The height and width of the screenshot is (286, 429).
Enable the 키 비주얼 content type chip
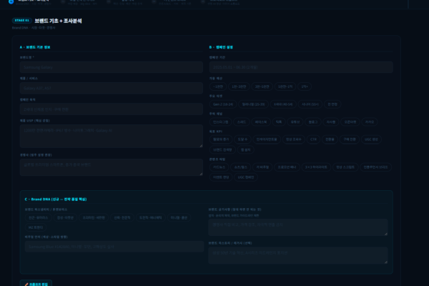tap(262, 167)
